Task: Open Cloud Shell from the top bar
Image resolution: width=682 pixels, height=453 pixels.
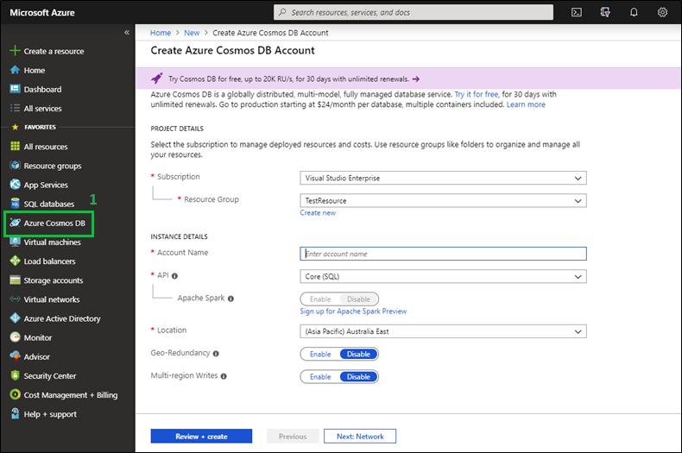Action: coord(577,12)
